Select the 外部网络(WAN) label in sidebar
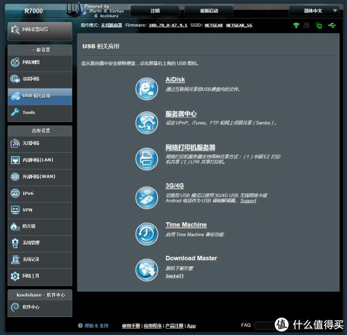The image size is (347, 335). [39, 176]
